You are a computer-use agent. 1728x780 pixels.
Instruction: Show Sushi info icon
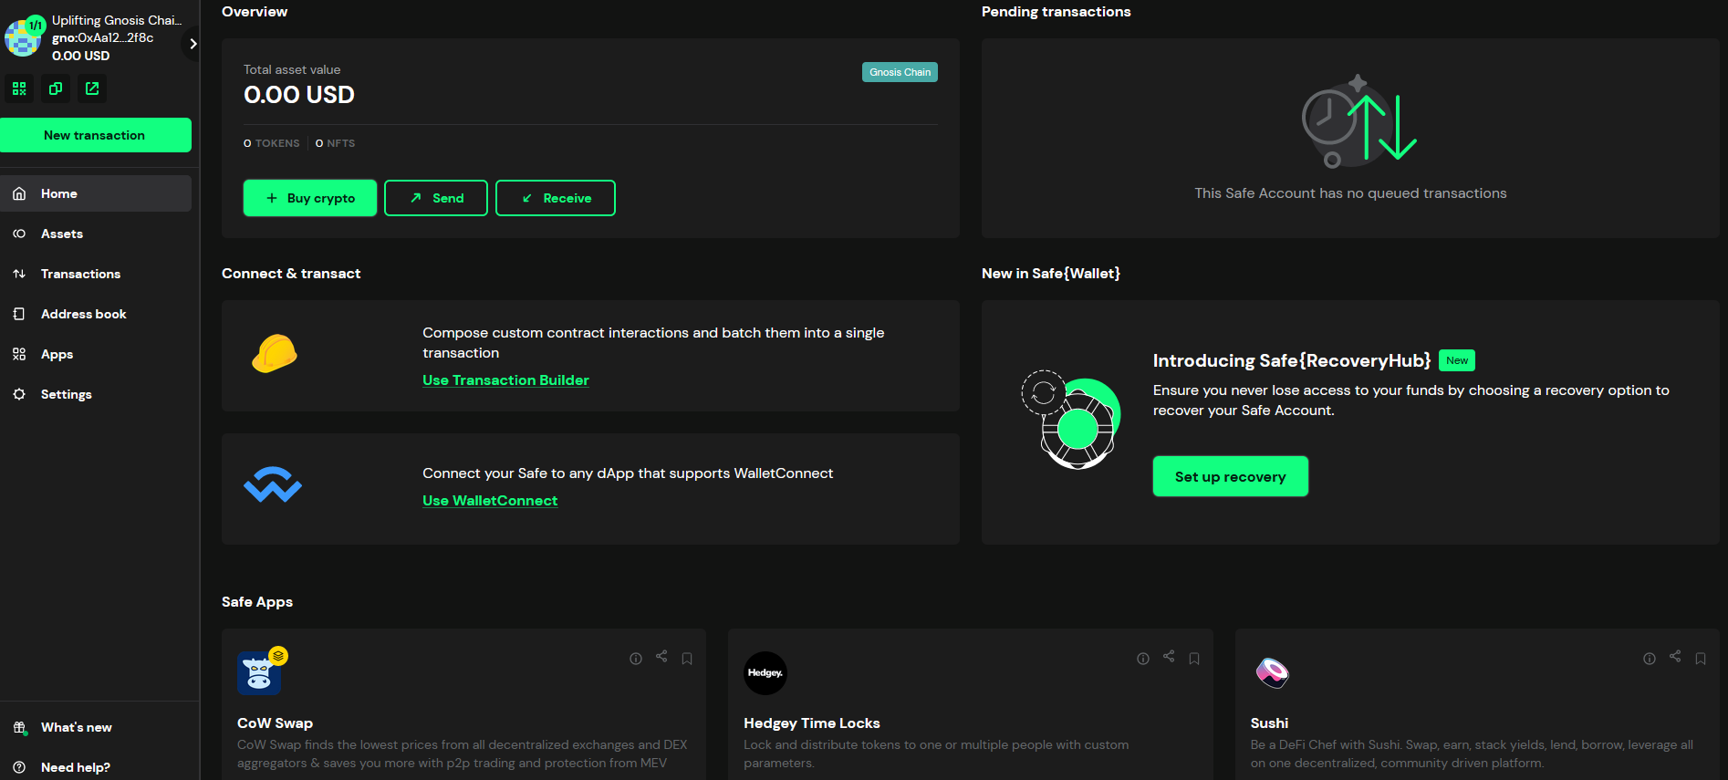pyautogui.click(x=1650, y=659)
